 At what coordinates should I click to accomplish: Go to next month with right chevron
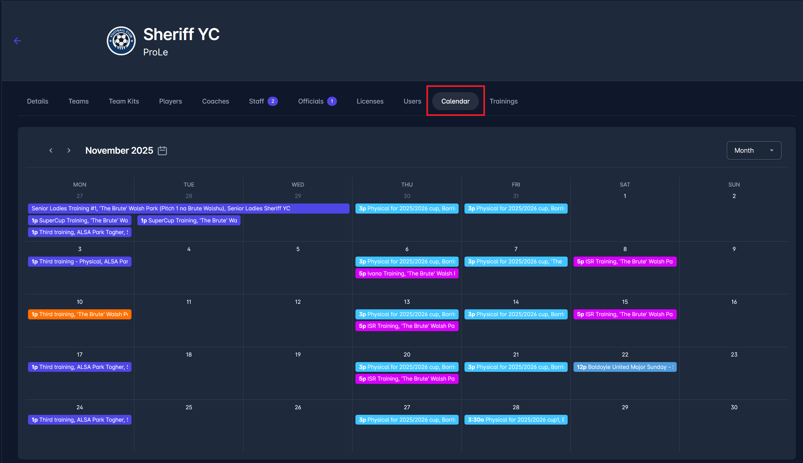[x=69, y=150]
